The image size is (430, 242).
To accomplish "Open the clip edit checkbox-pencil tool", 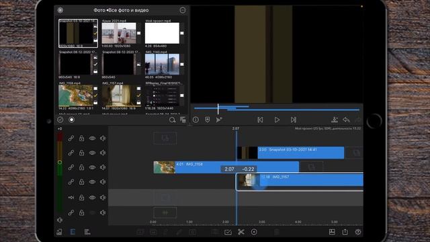I will coord(228,232).
